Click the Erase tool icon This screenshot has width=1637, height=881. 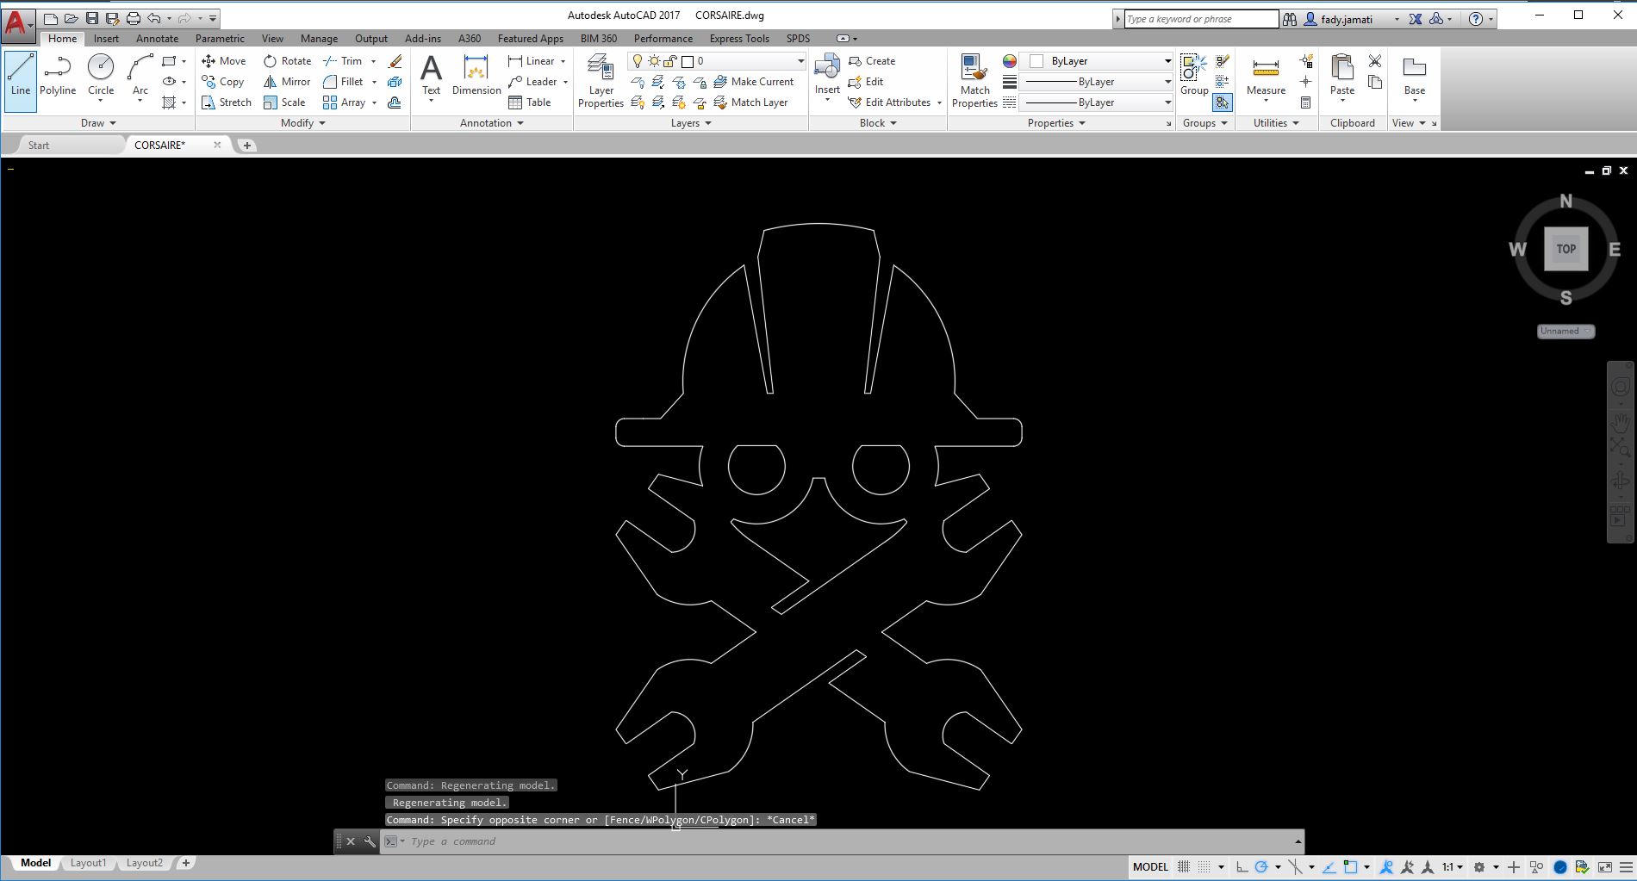pyautogui.click(x=395, y=61)
